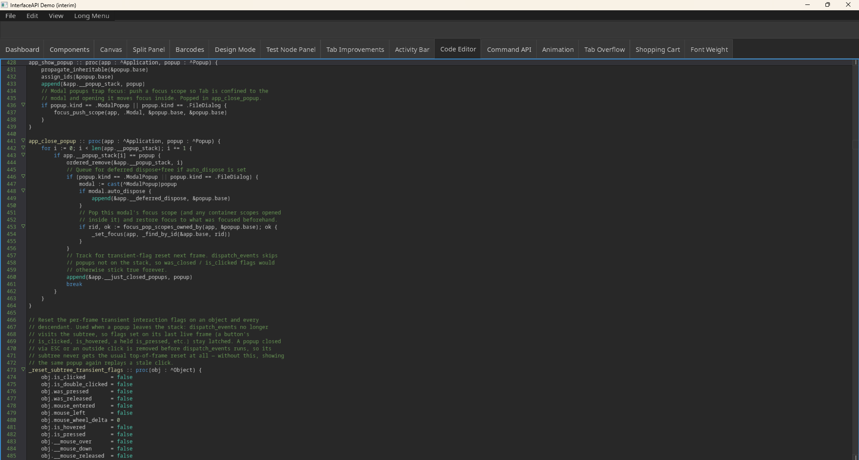The image size is (859, 460).
Task: Open the Tab Overflow tab
Action: point(604,50)
